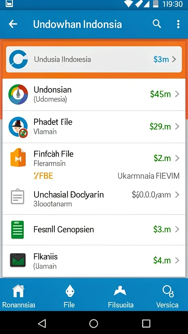Tap the blue circular Undusia Indoresia icon
Image resolution: width=188 pixels, height=334 pixels.
pyautogui.click(x=18, y=59)
